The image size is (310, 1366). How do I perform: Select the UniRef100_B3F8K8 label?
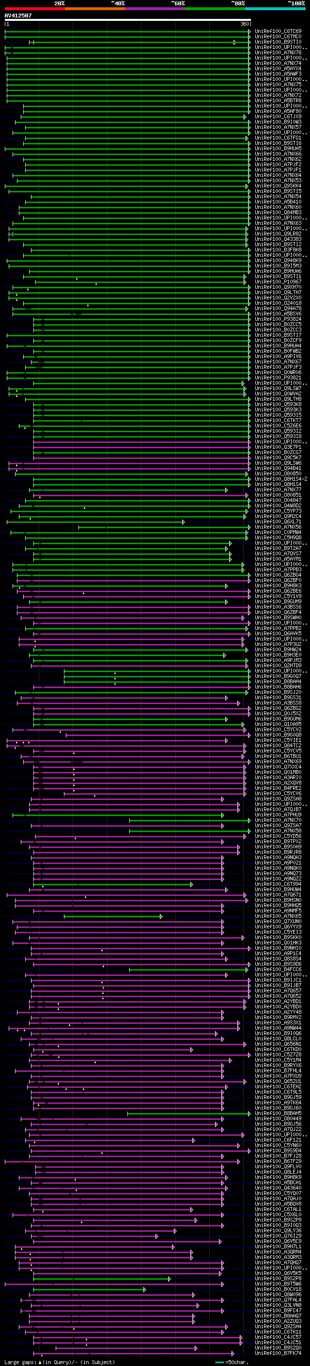[278, 250]
